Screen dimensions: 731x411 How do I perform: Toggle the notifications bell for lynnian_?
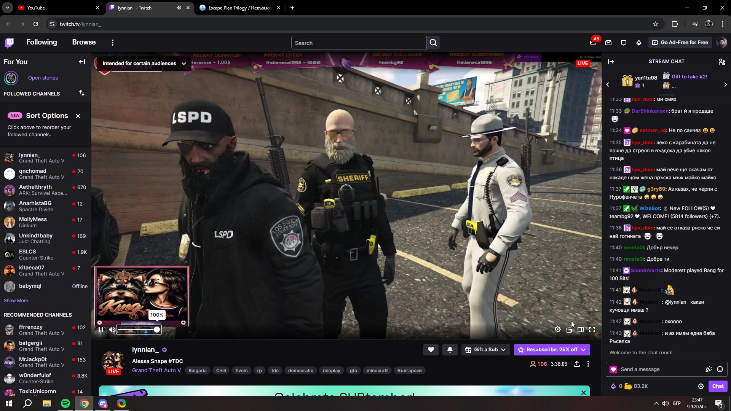click(x=450, y=350)
